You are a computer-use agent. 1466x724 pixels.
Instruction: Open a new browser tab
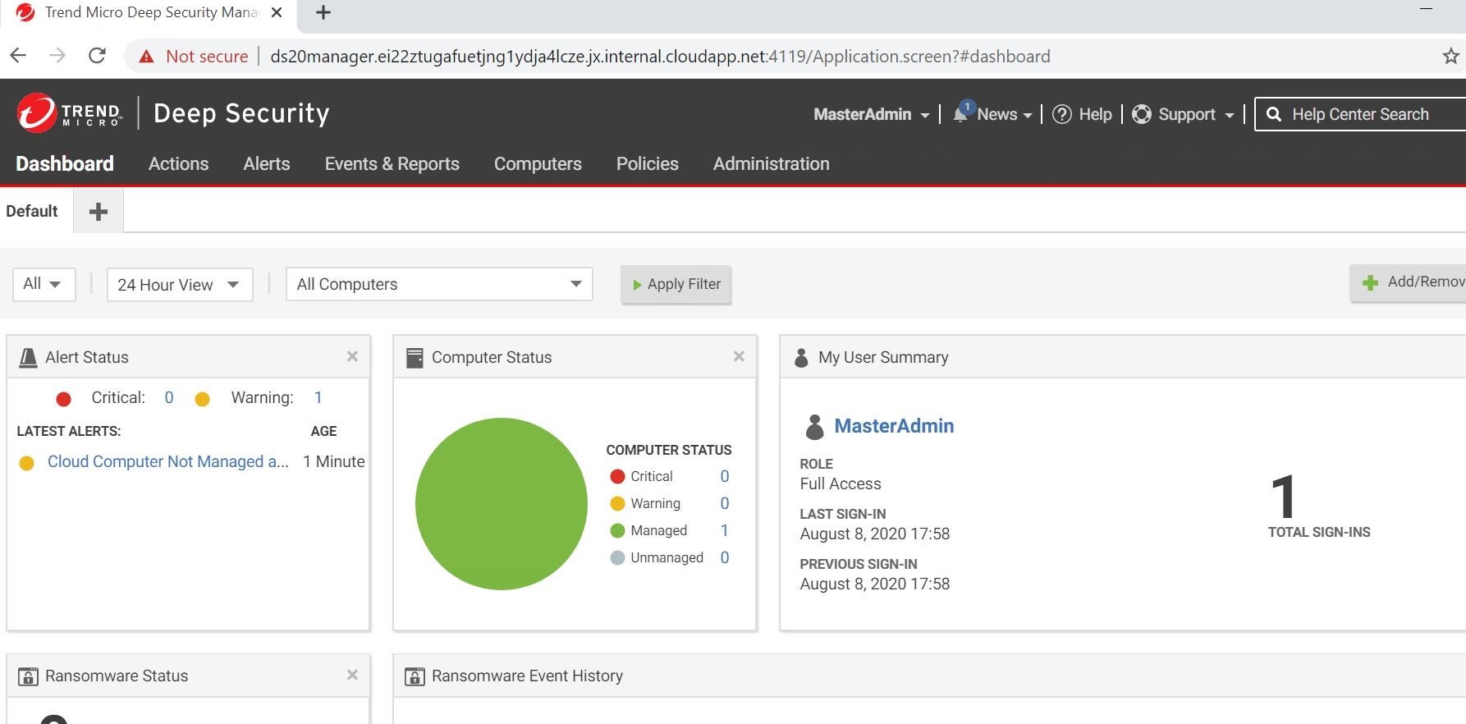point(323,12)
